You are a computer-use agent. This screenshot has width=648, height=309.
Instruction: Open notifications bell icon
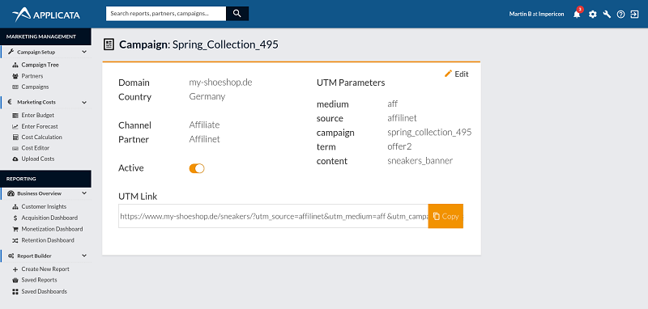[x=577, y=15]
